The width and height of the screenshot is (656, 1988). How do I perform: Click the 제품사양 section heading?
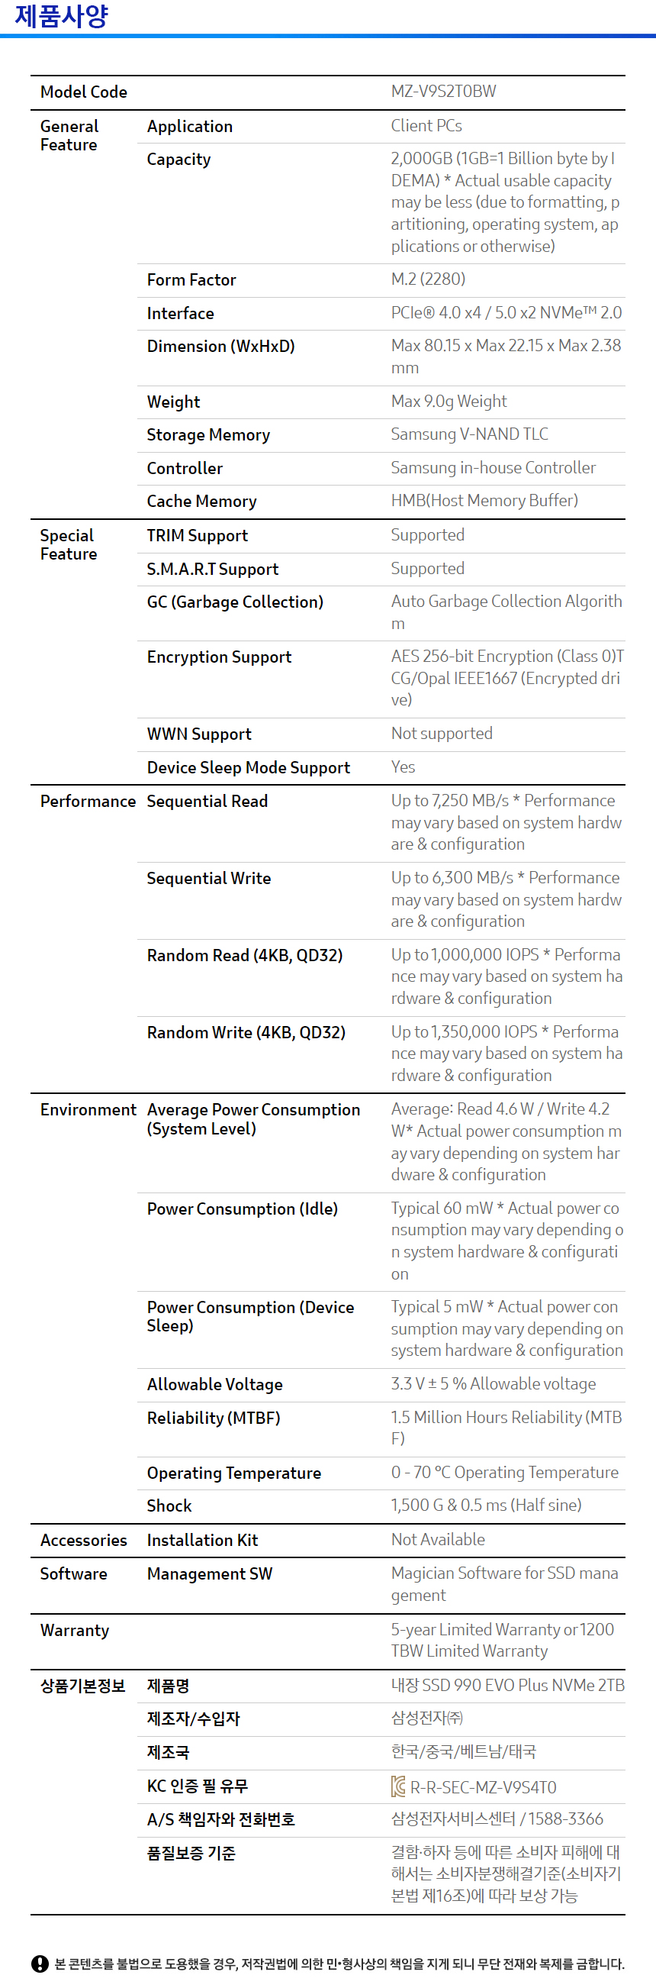pos(62,15)
